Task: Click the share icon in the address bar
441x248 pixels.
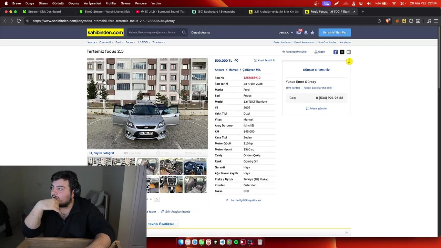Action: [x=379, y=21]
